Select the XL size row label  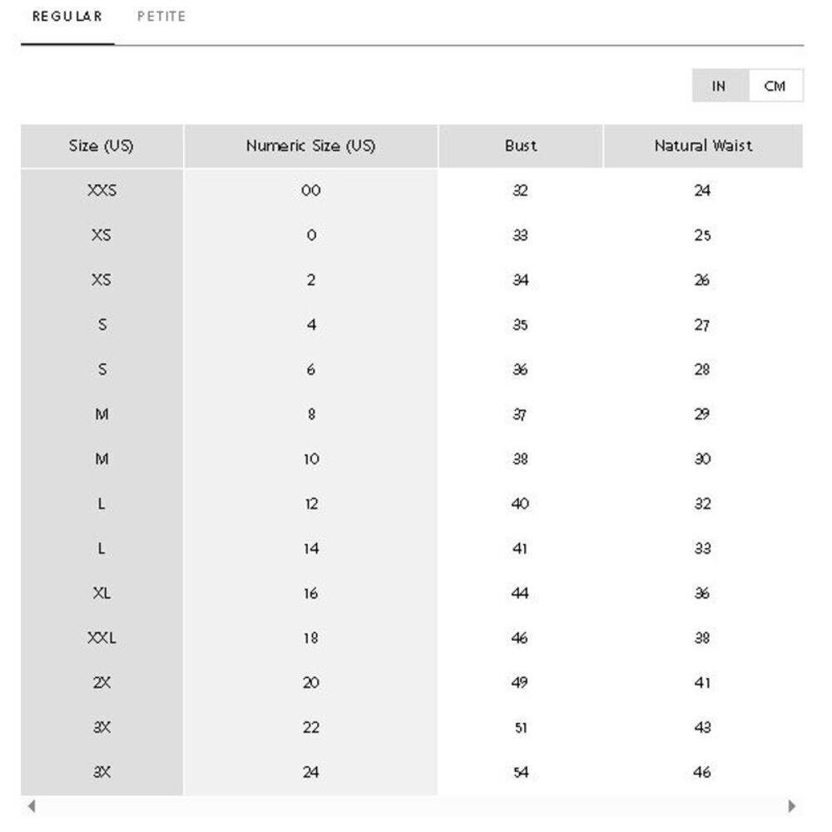click(x=102, y=592)
